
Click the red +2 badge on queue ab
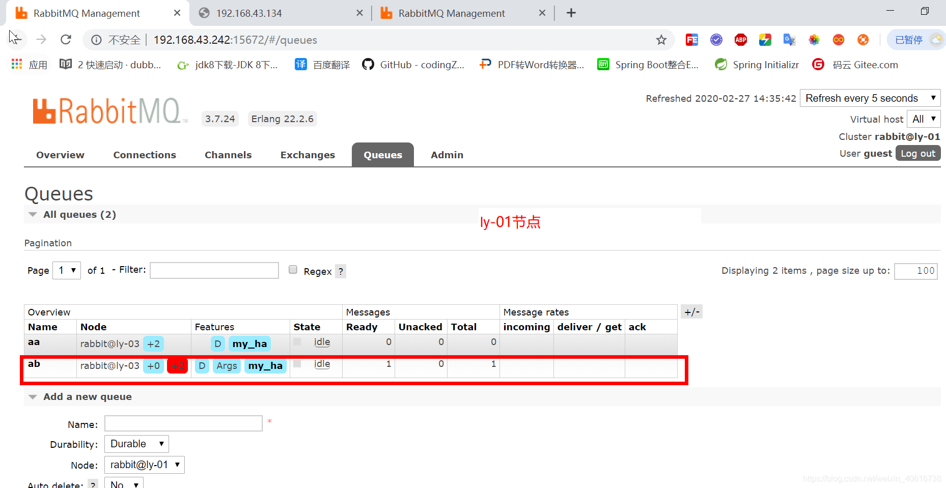tap(178, 366)
